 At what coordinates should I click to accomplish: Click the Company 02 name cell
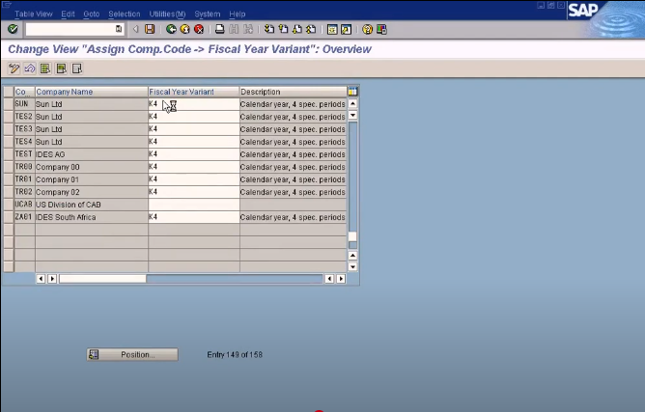click(x=92, y=192)
